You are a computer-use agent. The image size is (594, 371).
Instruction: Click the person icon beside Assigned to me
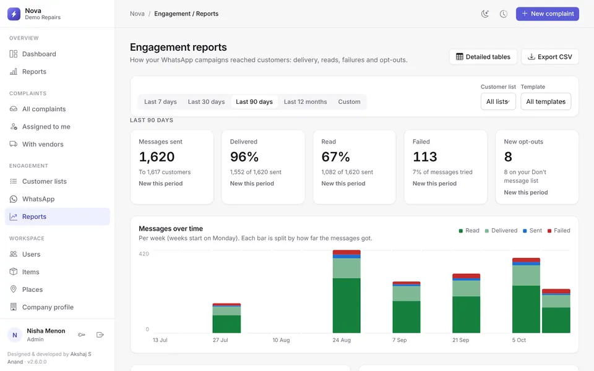tap(13, 126)
